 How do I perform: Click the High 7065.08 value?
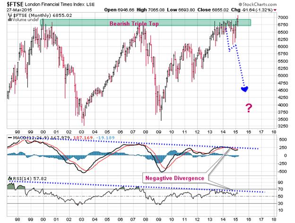150,10
